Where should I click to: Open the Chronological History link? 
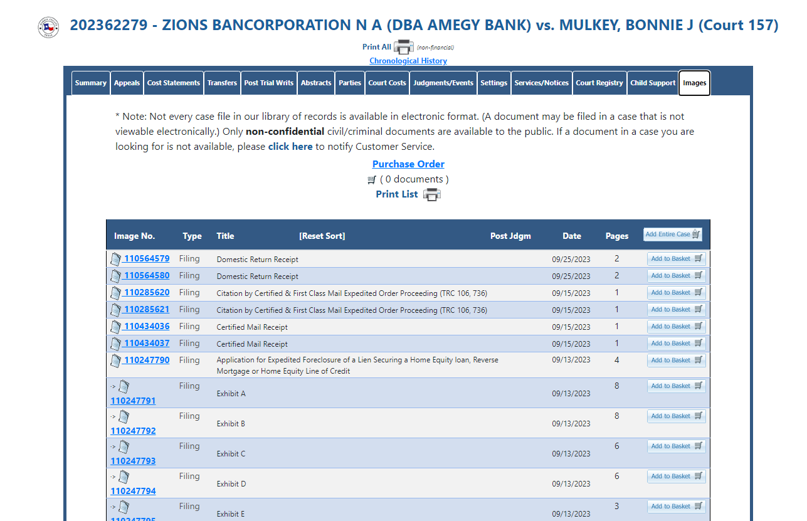coord(408,61)
